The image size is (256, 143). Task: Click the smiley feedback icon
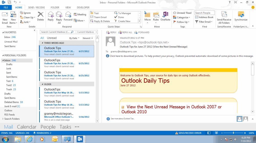point(253,7)
